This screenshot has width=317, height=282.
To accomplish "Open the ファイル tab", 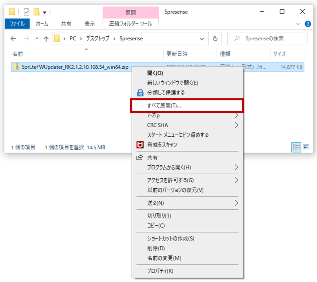I will point(17,24).
